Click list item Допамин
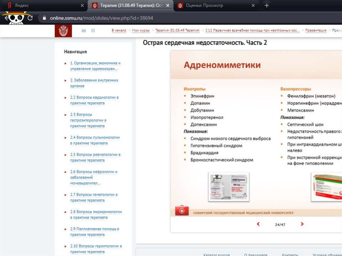The image size is (342, 256). tap(200, 103)
